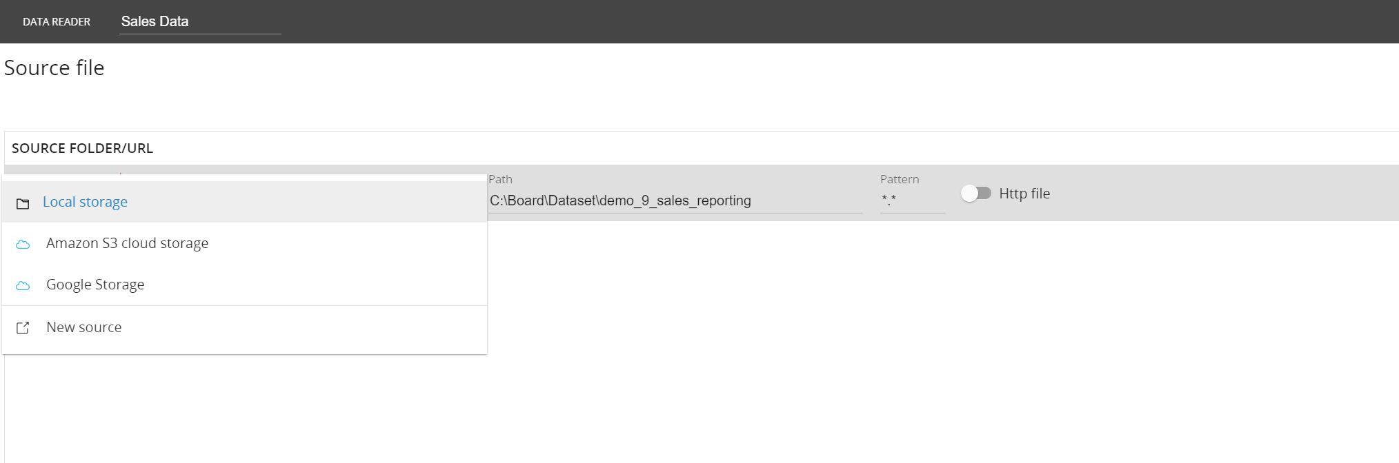Click the cloud icon for Amazon S3
This screenshot has height=463, width=1399.
(x=23, y=245)
